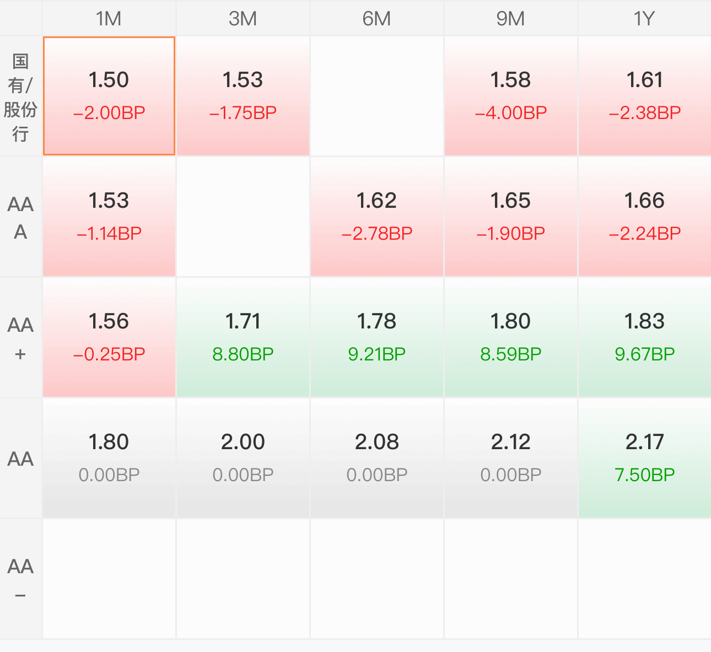The height and width of the screenshot is (652, 711).
Task: Click the AA 1M cell 1.80
Action: [109, 458]
